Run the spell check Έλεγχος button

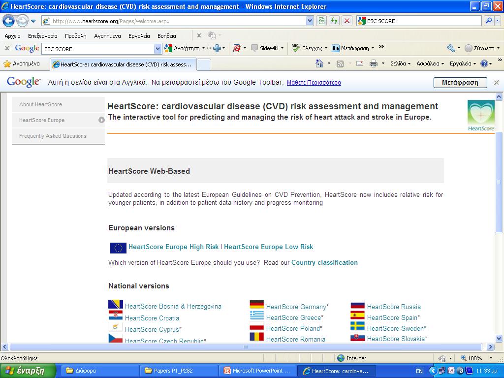pos(309,48)
